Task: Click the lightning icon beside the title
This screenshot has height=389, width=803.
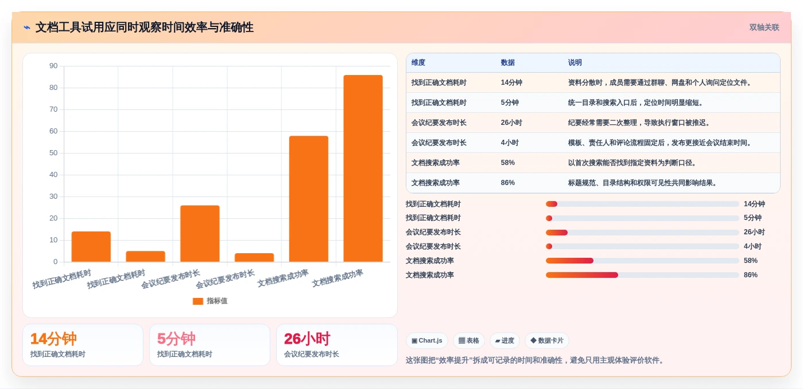Action: tap(27, 27)
